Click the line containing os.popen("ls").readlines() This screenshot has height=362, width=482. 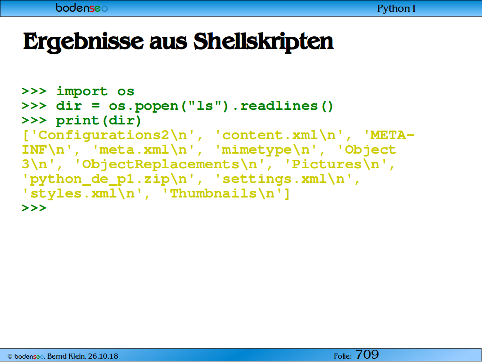[177, 106]
